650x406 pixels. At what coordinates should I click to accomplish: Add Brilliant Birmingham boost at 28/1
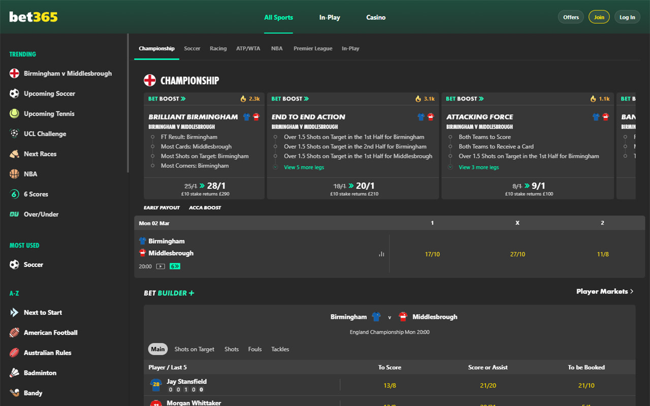tap(205, 188)
